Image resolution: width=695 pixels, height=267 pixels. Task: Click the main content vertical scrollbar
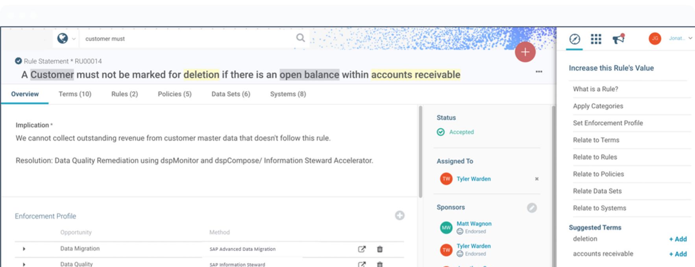pyautogui.click(x=420, y=153)
